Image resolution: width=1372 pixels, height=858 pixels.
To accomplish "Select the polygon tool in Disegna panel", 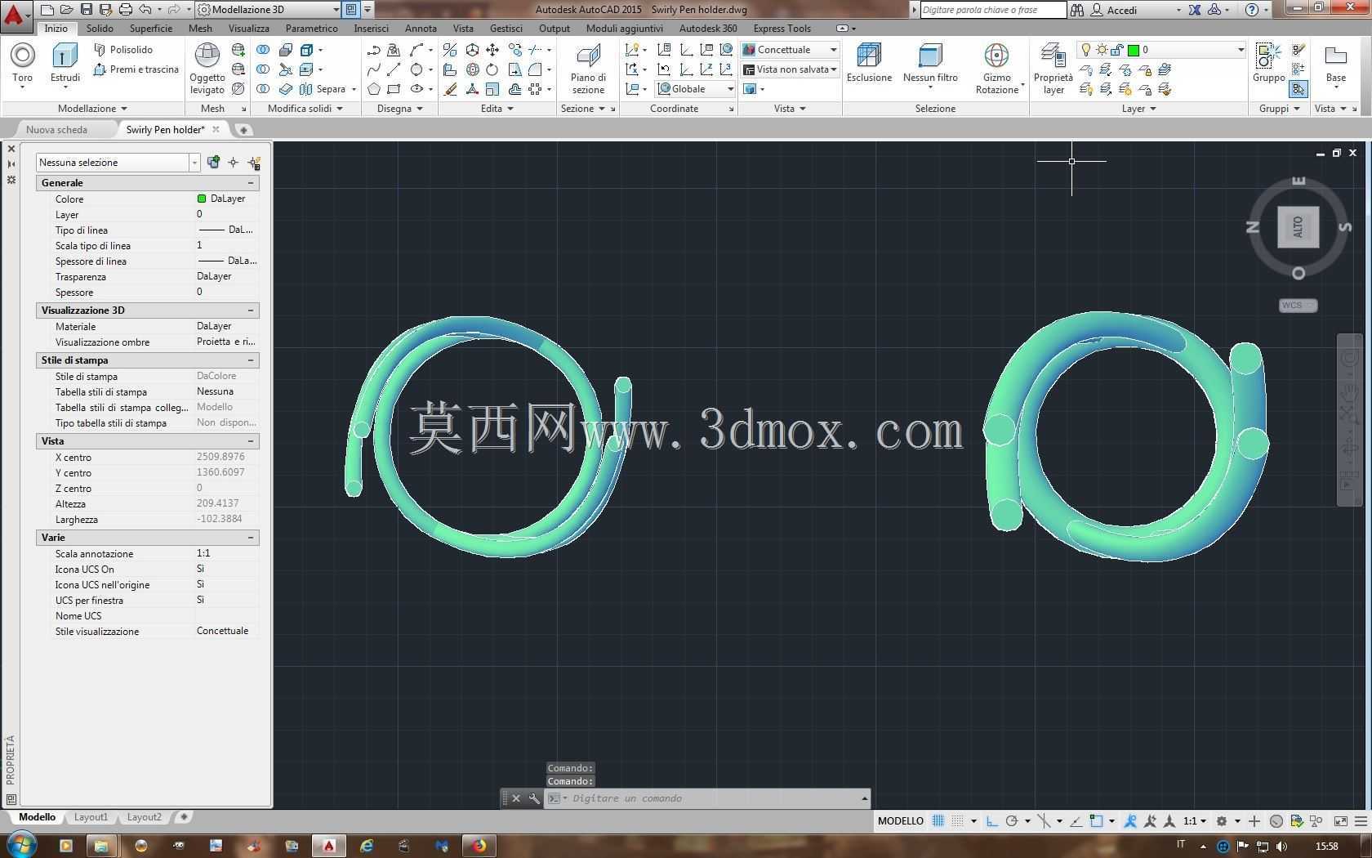I will point(374,89).
